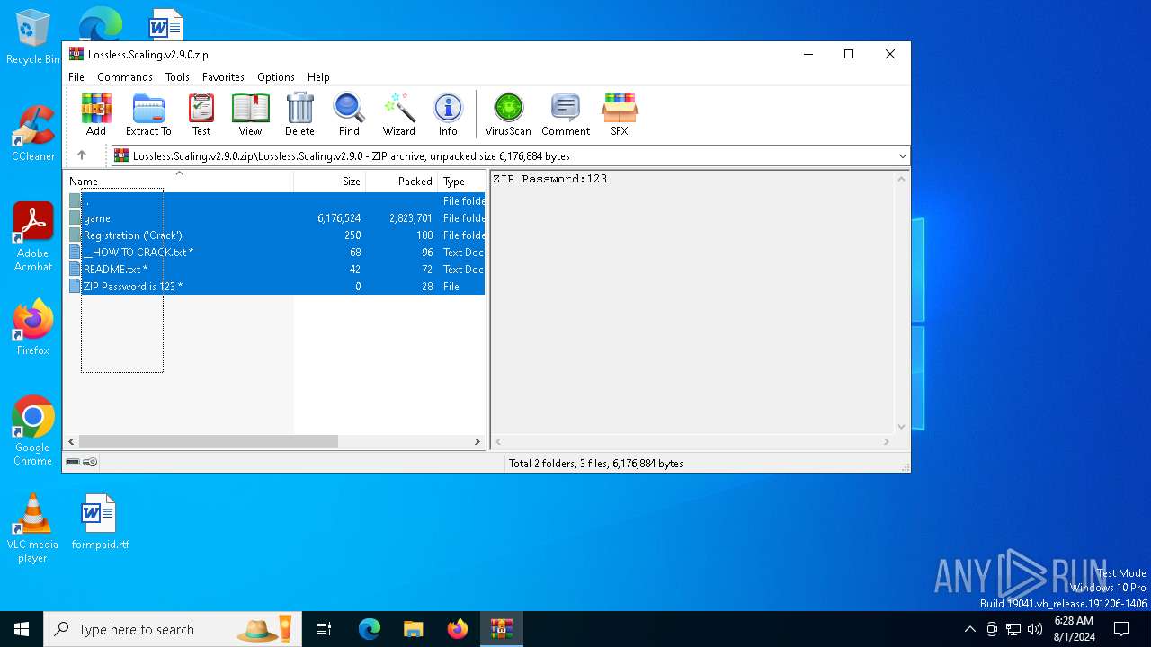1151x647 pixels.
Task: Show hidden tray icons chevron
Action: pyautogui.click(x=969, y=629)
